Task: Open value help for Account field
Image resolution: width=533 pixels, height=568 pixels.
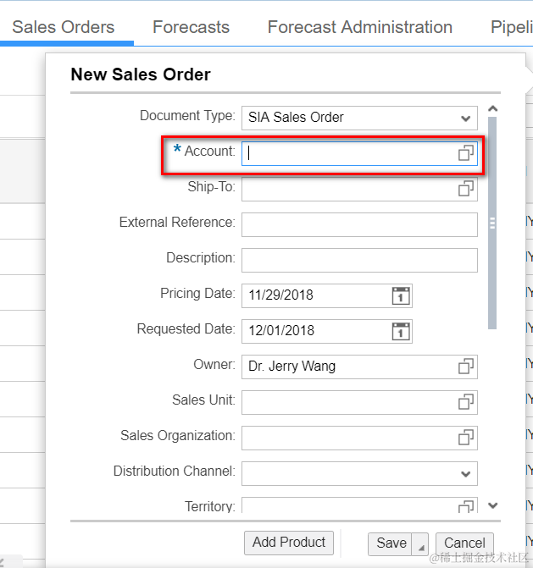Action: 466,153
